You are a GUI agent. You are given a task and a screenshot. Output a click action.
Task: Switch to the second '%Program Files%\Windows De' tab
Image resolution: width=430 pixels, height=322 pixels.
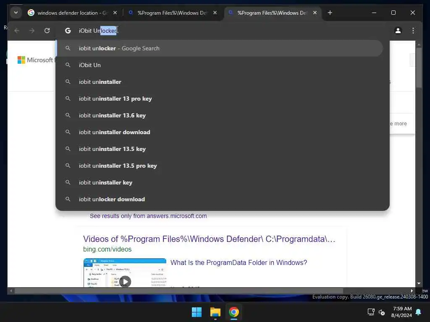pyautogui.click(x=173, y=13)
